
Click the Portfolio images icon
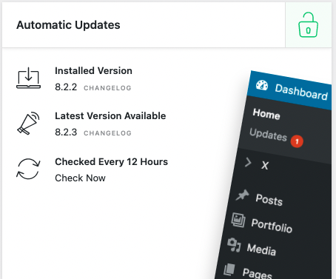coord(238,220)
